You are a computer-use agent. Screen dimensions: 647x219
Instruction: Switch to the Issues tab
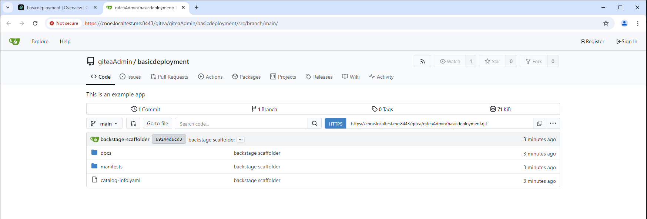(x=130, y=77)
